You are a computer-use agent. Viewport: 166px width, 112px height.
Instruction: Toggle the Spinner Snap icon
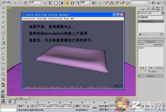point(122,3)
